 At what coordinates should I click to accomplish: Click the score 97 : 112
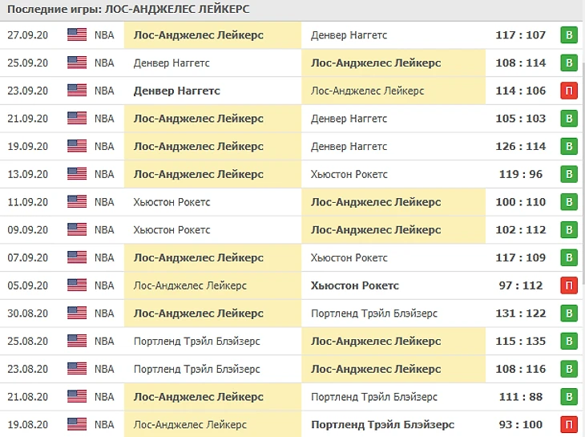(x=520, y=285)
